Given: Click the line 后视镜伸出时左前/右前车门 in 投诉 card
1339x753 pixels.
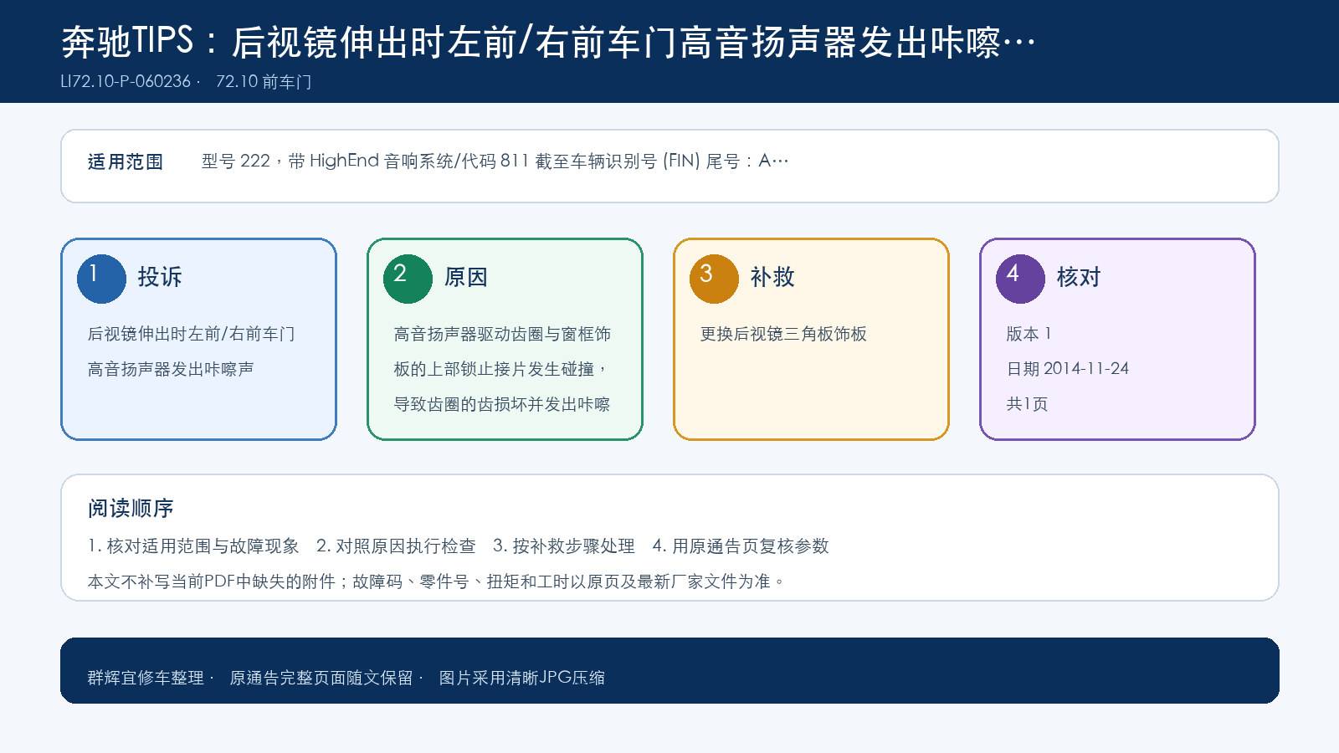Looking at the screenshot, I should click(x=191, y=334).
